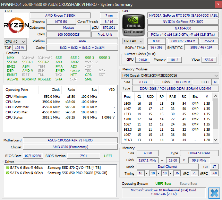Click the green UEFI Boot label

tap(163, 184)
